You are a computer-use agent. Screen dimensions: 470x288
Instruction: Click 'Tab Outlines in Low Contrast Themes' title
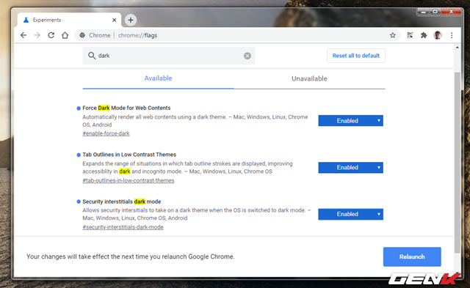pyautogui.click(x=129, y=155)
